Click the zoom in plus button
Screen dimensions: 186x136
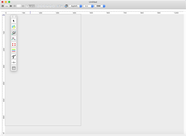coord(11,6)
